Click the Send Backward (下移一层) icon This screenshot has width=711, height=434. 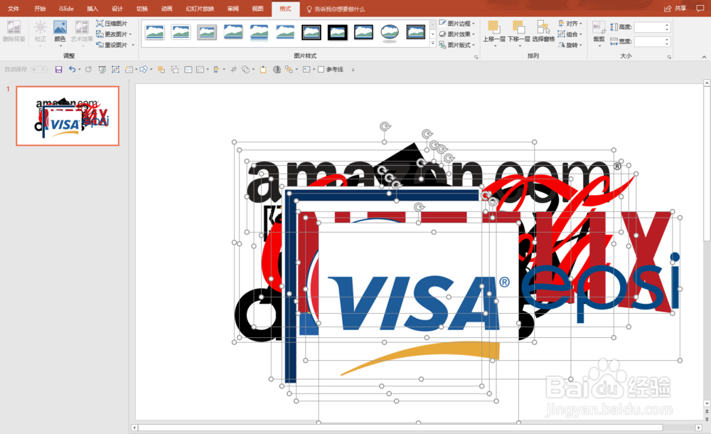coord(519,27)
